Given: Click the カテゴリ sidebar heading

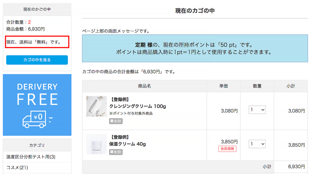Looking at the screenshot, I should [37, 145].
